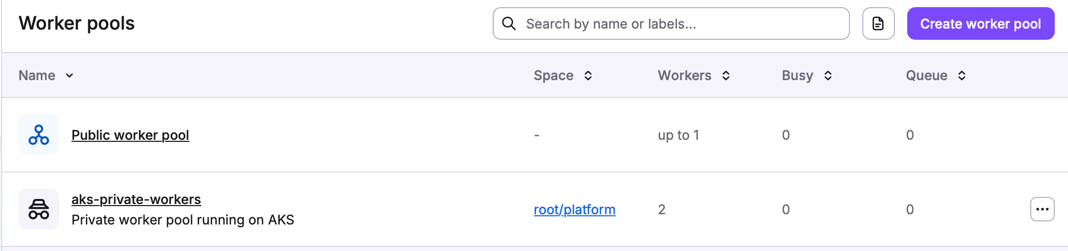Focus the search by name or labels field
The width and height of the screenshot is (1068, 251).
coord(671,23)
